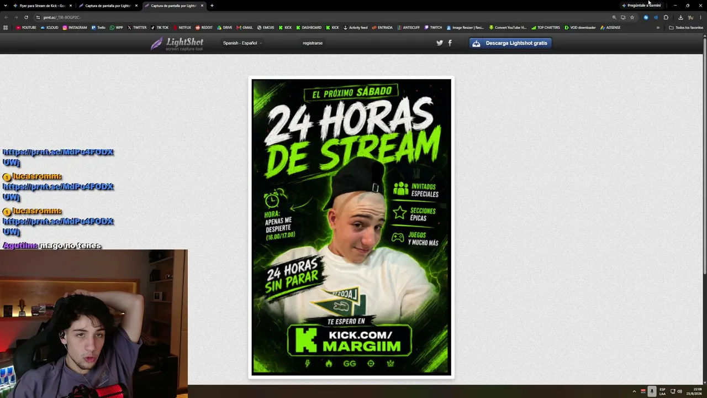
Task: Open the ADSENSE bookmark
Action: click(610, 28)
